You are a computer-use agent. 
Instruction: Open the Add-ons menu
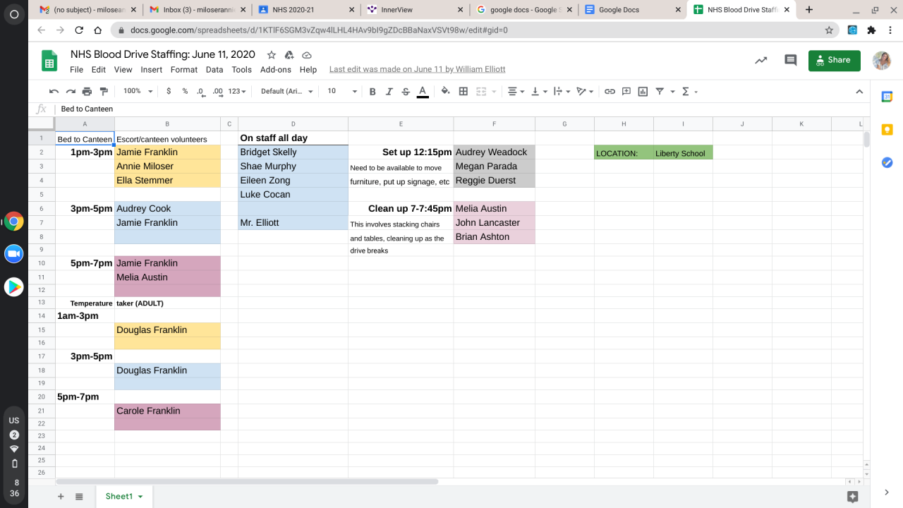pyautogui.click(x=276, y=70)
